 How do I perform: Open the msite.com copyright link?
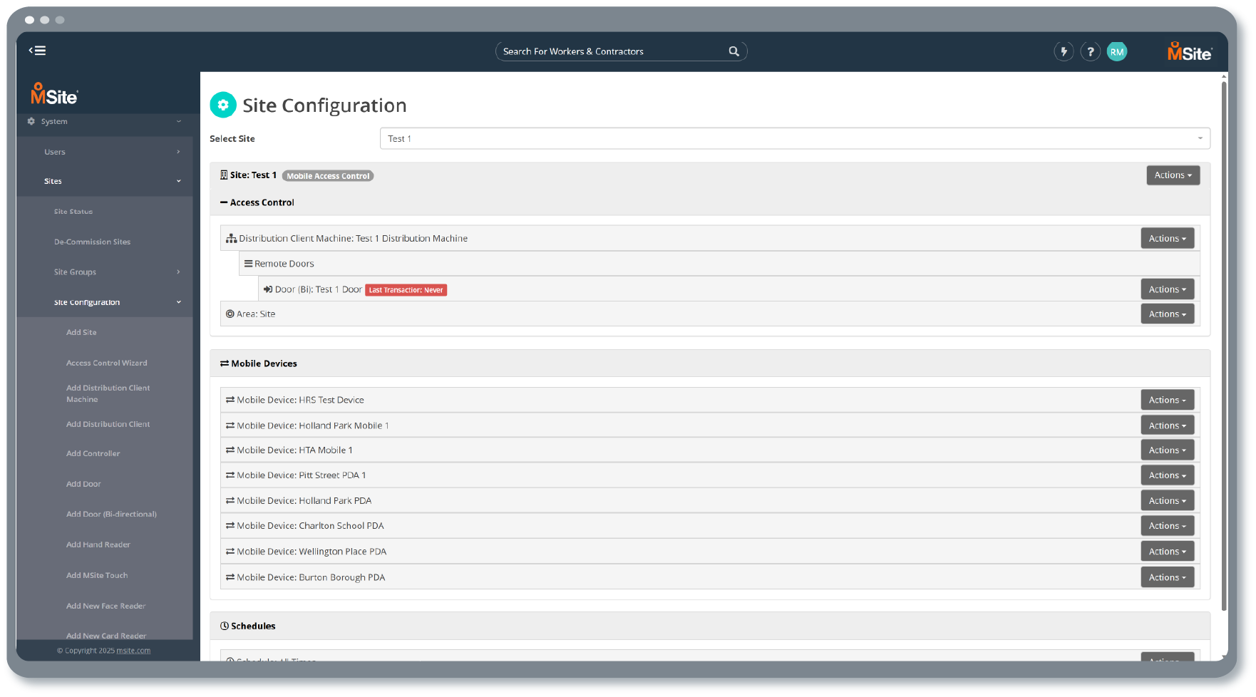pyautogui.click(x=133, y=650)
